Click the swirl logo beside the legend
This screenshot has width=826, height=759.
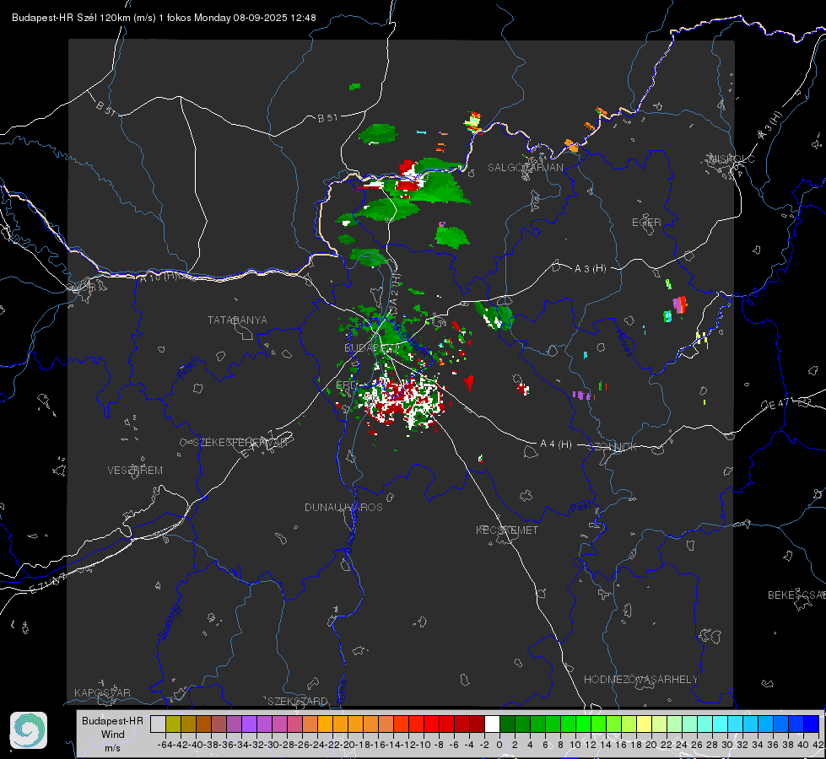click(x=29, y=730)
